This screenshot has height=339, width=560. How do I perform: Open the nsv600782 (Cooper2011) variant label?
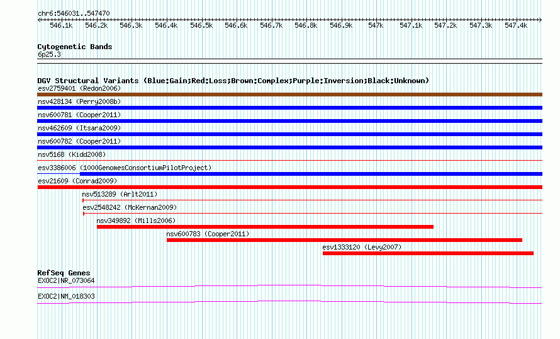[x=79, y=142]
